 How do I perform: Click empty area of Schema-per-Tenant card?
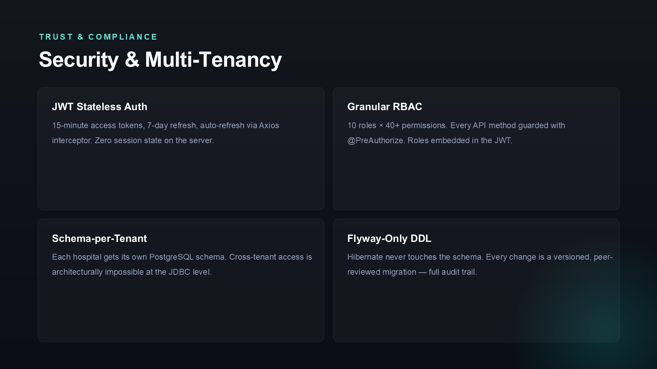click(181, 311)
